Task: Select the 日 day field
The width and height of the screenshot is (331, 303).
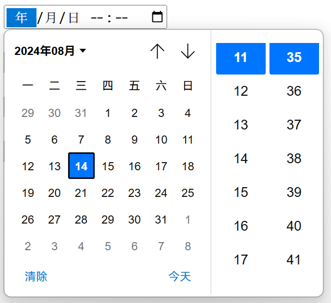Action: 73,17
